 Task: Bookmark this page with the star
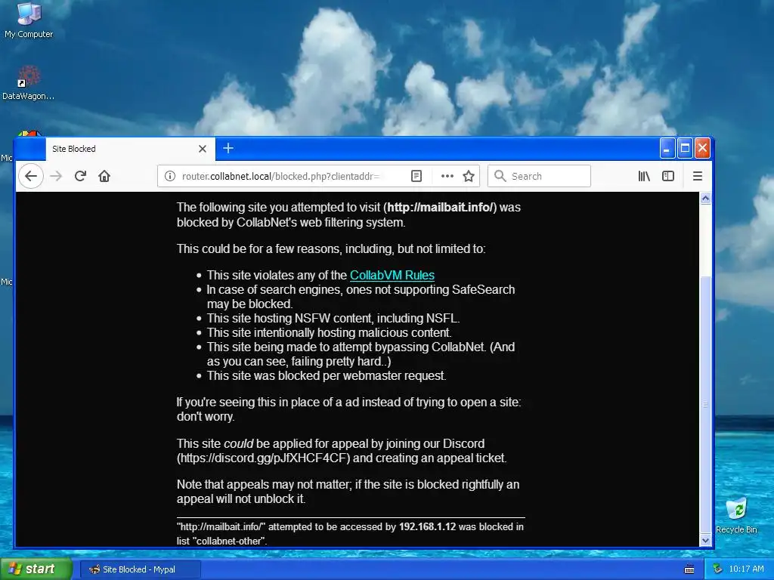[469, 176]
